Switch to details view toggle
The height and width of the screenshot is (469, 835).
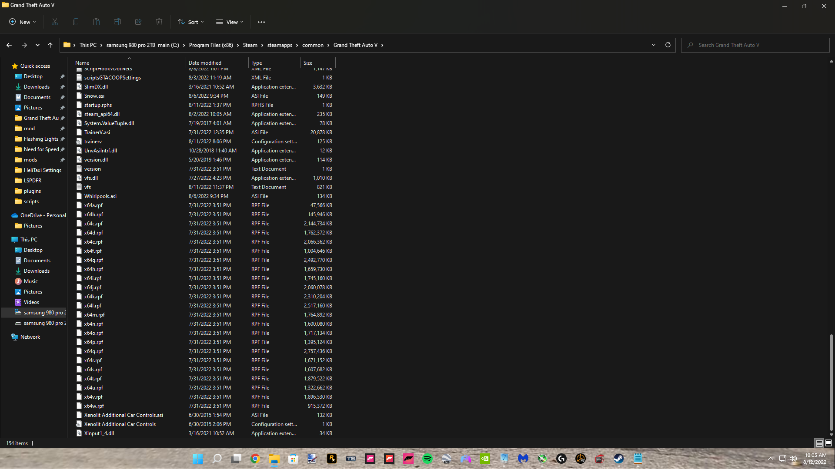[x=819, y=443]
